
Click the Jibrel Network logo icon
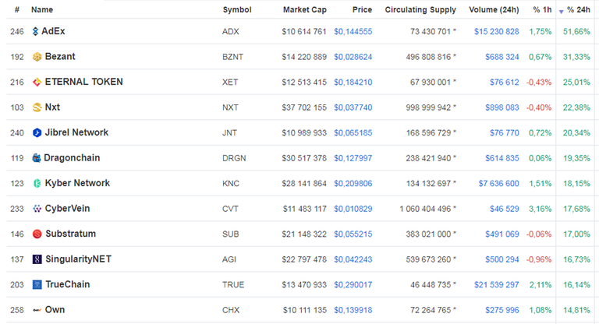tap(37, 133)
